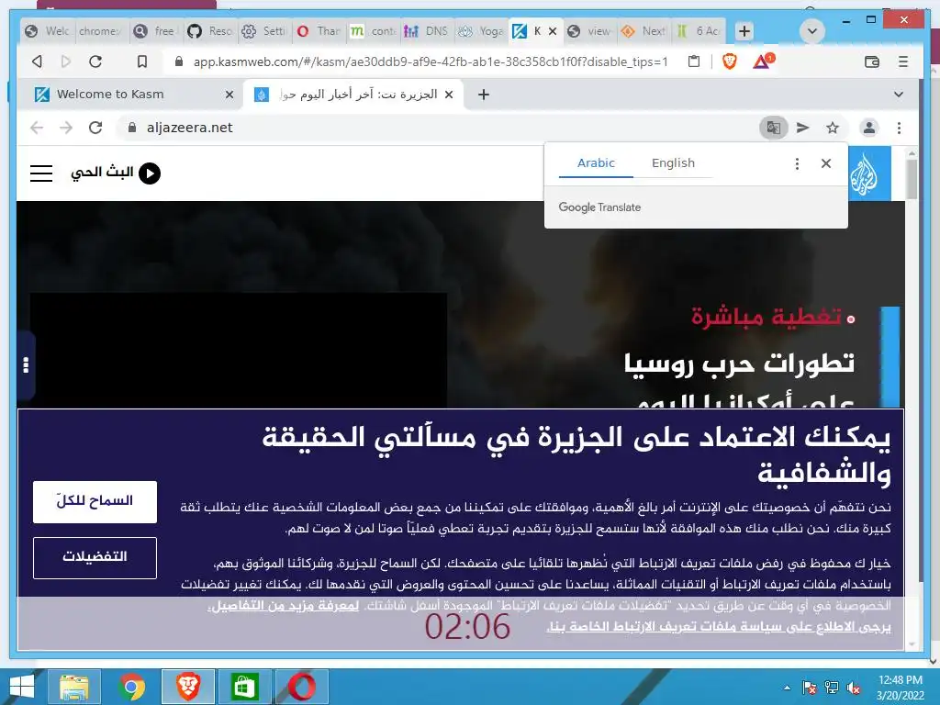Select English in the translate popup

click(x=673, y=163)
